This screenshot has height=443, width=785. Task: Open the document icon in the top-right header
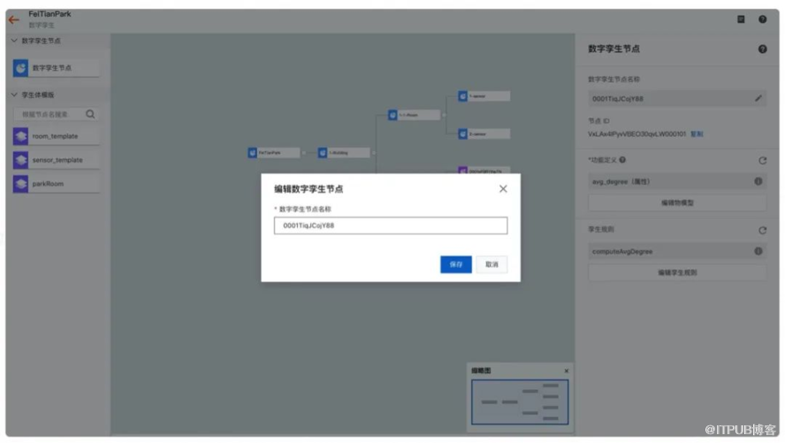pos(741,19)
